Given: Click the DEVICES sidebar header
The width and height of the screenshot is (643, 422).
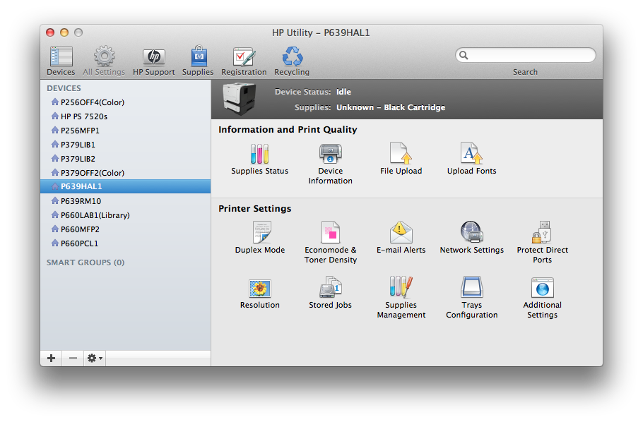Looking at the screenshot, I should [x=64, y=88].
